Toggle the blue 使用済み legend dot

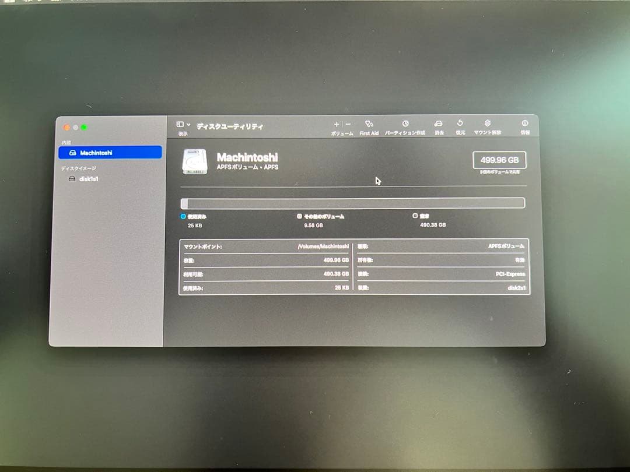[x=183, y=216]
